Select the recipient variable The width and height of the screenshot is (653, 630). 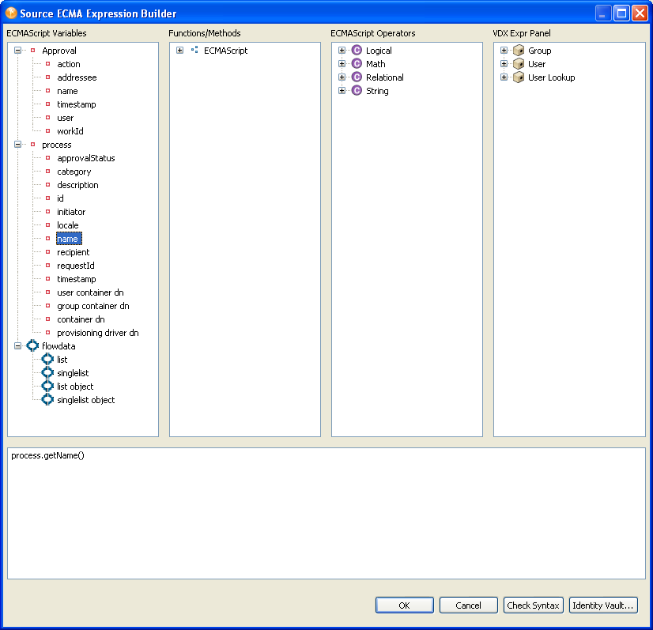point(74,252)
